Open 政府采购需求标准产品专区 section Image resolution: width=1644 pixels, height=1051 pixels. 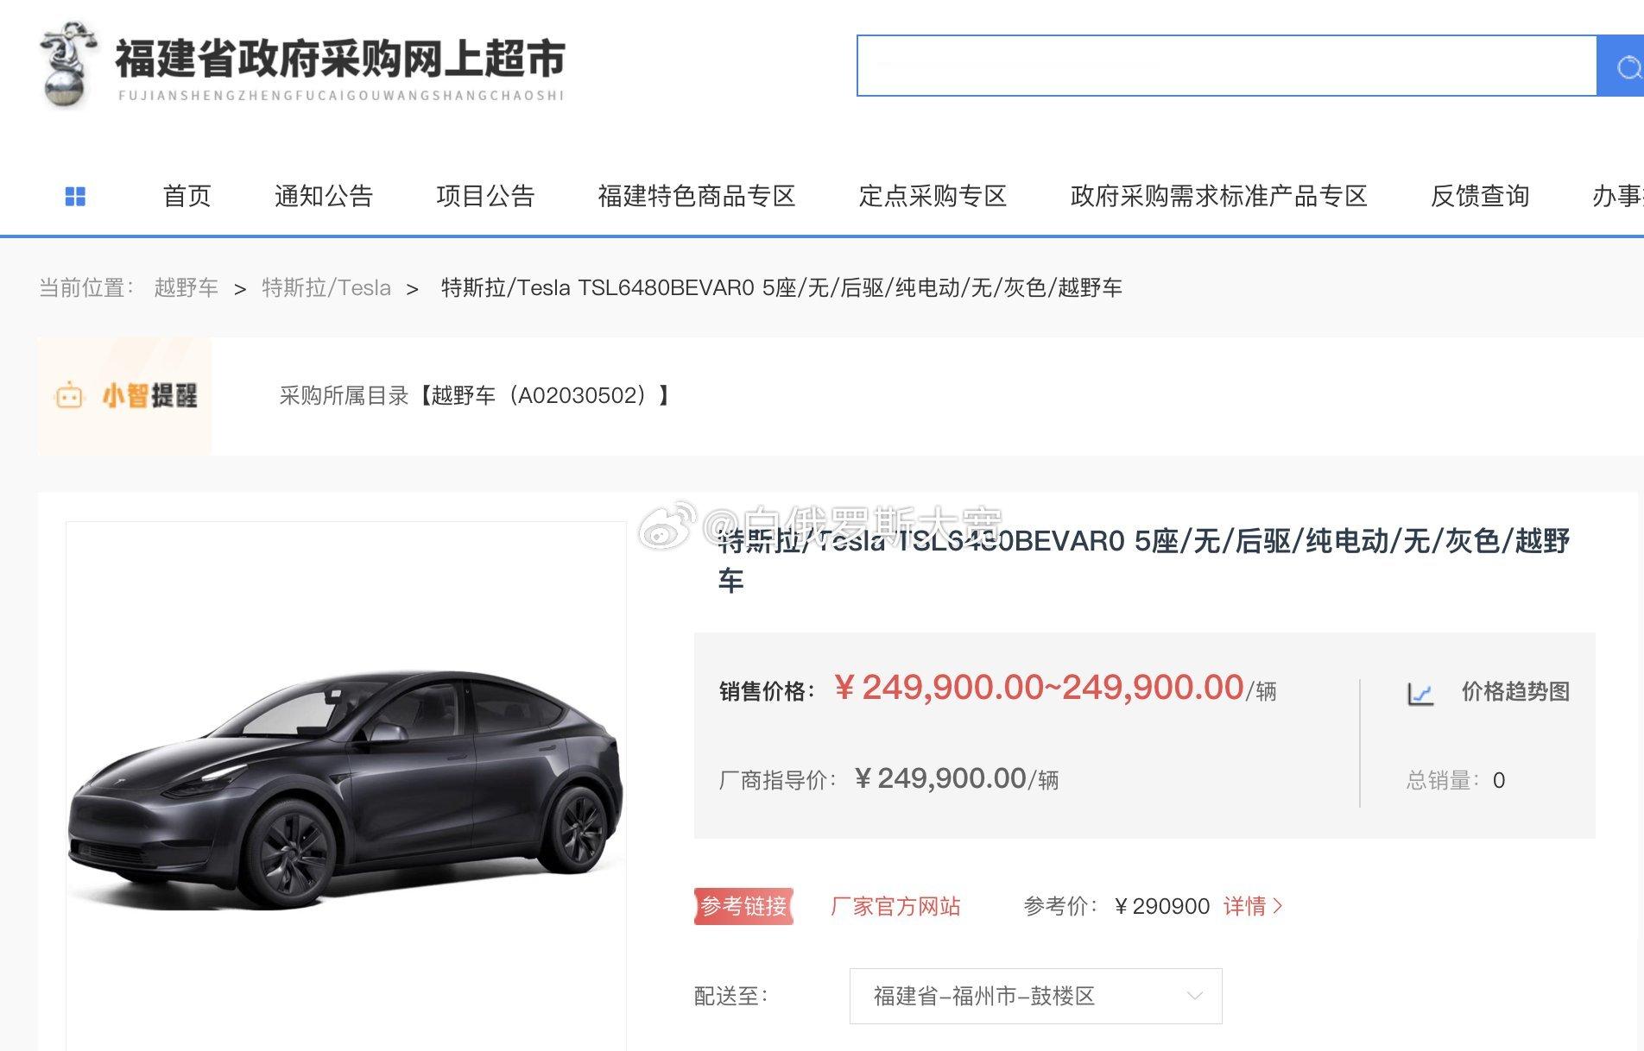tap(1219, 197)
